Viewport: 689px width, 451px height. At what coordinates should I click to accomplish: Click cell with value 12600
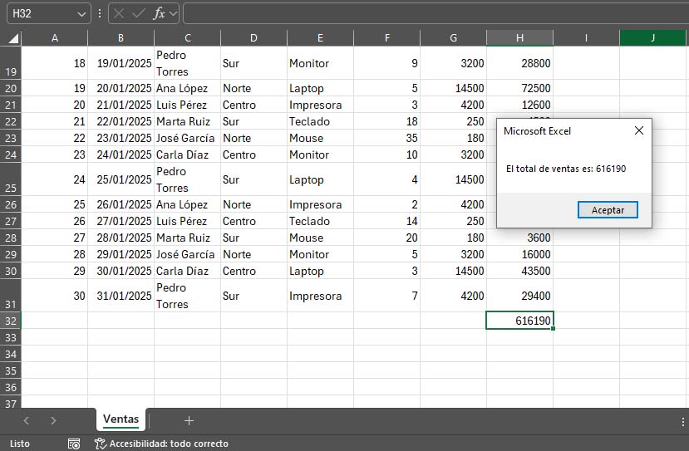(x=519, y=105)
